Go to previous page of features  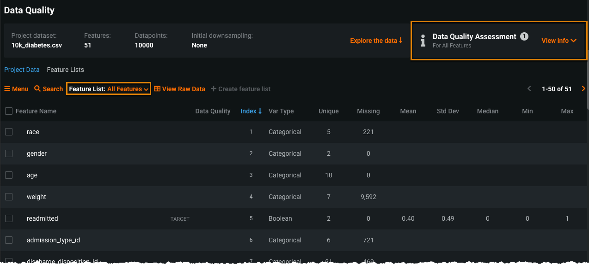coord(529,89)
